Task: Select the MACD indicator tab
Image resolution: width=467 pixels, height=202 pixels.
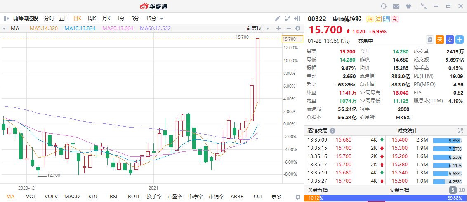Action: 72,197
